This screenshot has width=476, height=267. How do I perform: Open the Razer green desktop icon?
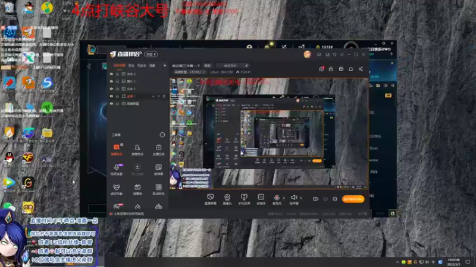coord(47,109)
